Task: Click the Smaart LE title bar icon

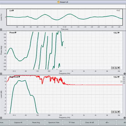Action: (x=59, y=2)
